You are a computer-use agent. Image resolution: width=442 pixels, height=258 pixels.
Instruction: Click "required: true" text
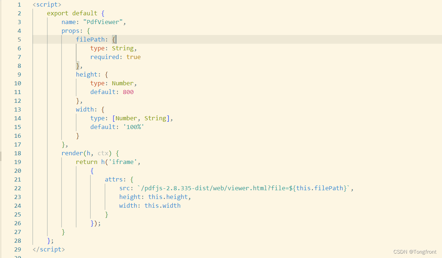tap(116, 57)
